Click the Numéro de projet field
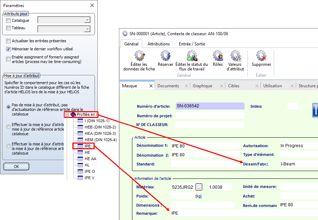This screenshot has width=318, height=220. coord(210,115)
